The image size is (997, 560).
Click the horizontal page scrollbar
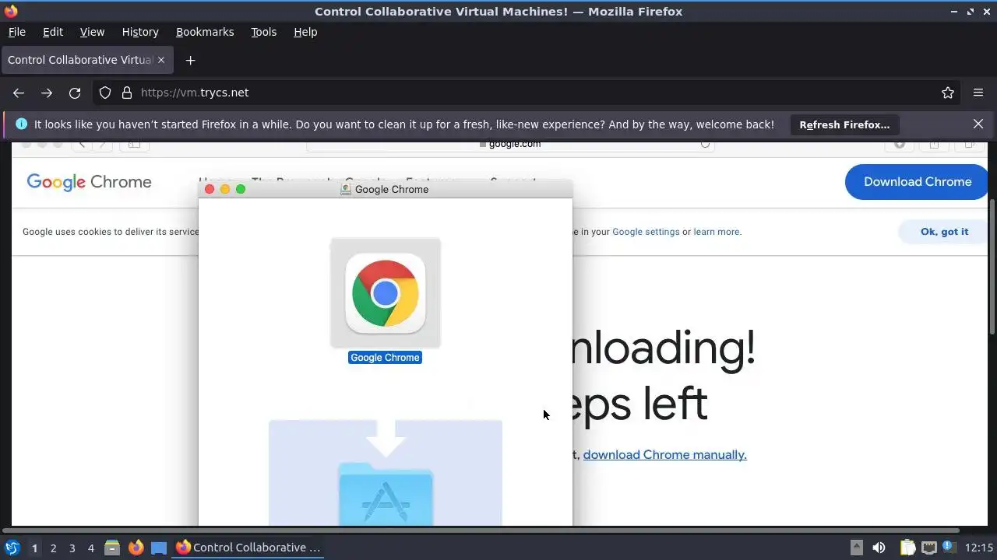click(x=482, y=530)
